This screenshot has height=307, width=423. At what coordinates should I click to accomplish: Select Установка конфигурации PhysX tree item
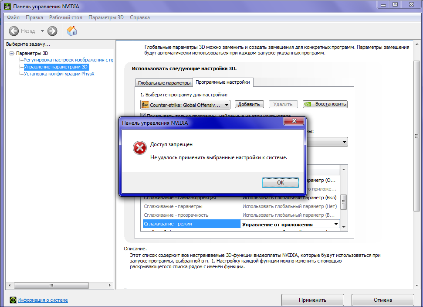click(59, 74)
